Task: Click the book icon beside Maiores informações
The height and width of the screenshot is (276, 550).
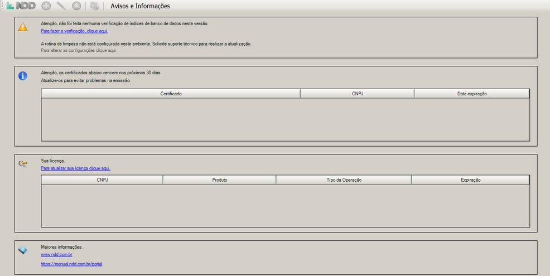Action: coord(23,250)
